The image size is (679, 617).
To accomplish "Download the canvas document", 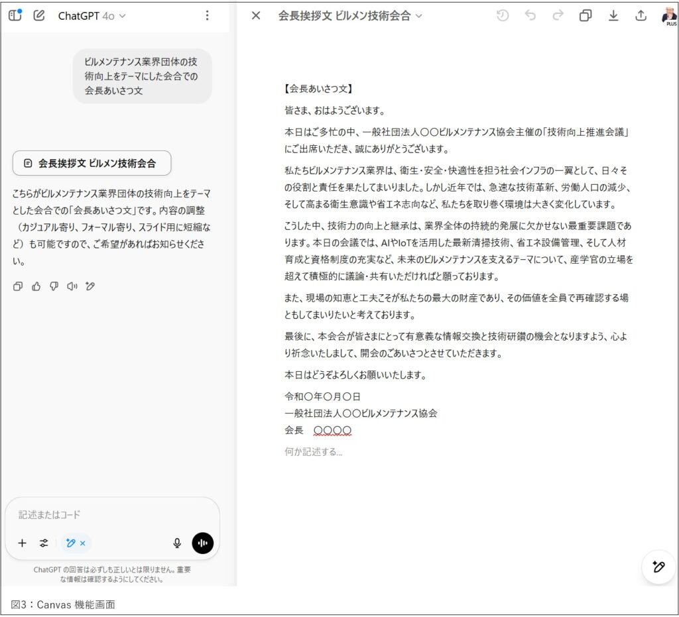I will point(613,15).
